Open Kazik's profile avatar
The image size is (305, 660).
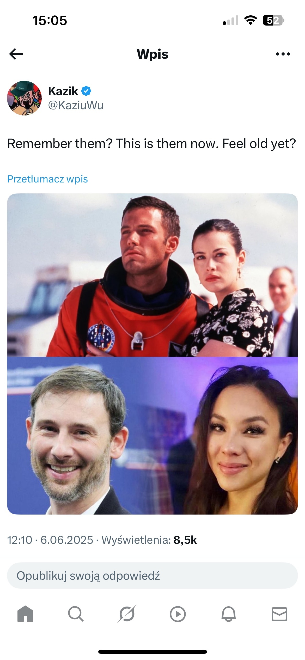tap(24, 98)
